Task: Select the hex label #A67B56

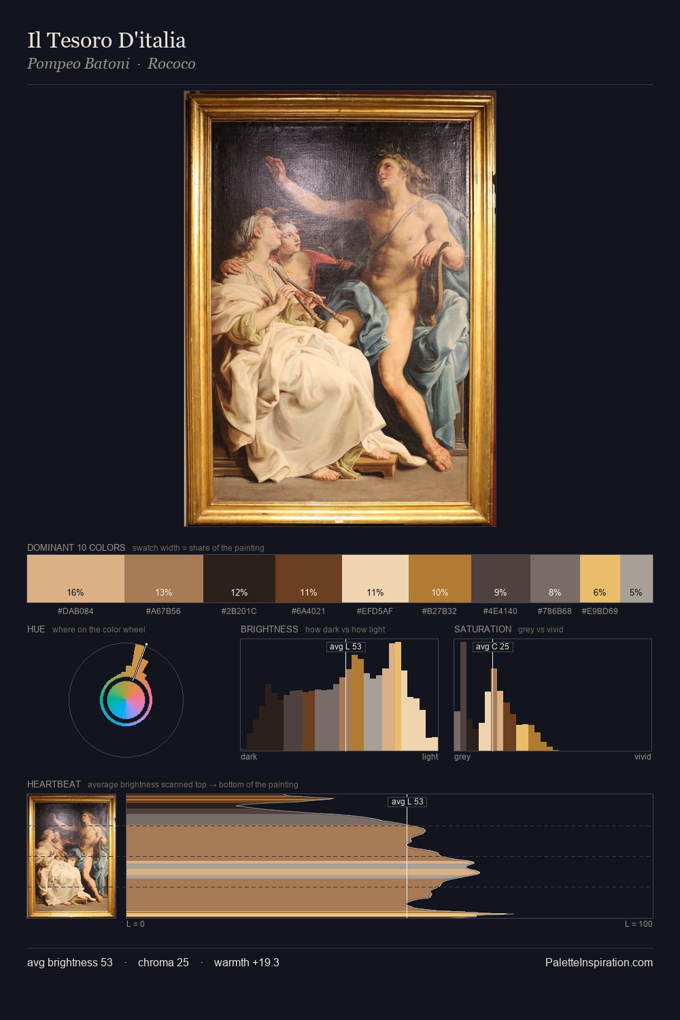Action: [x=163, y=611]
